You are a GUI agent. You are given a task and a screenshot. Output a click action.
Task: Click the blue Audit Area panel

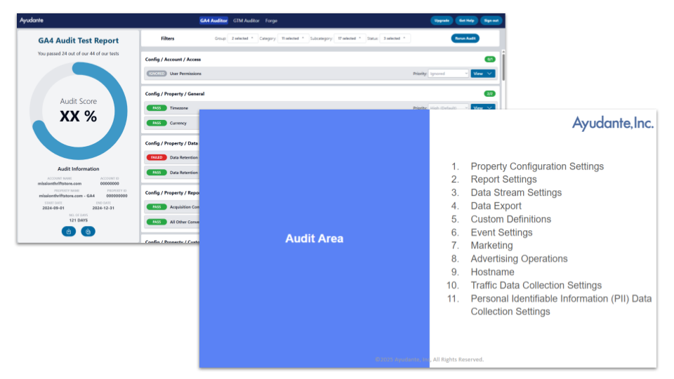315,239
